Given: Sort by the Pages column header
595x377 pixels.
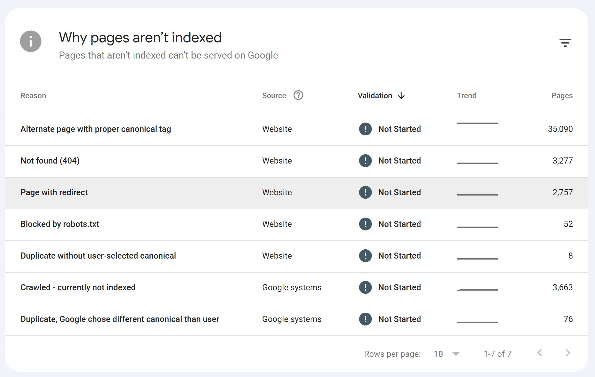Looking at the screenshot, I should (x=562, y=96).
